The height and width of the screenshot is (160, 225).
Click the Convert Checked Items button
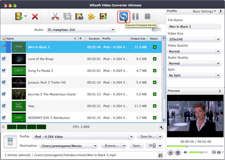(123, 17)
